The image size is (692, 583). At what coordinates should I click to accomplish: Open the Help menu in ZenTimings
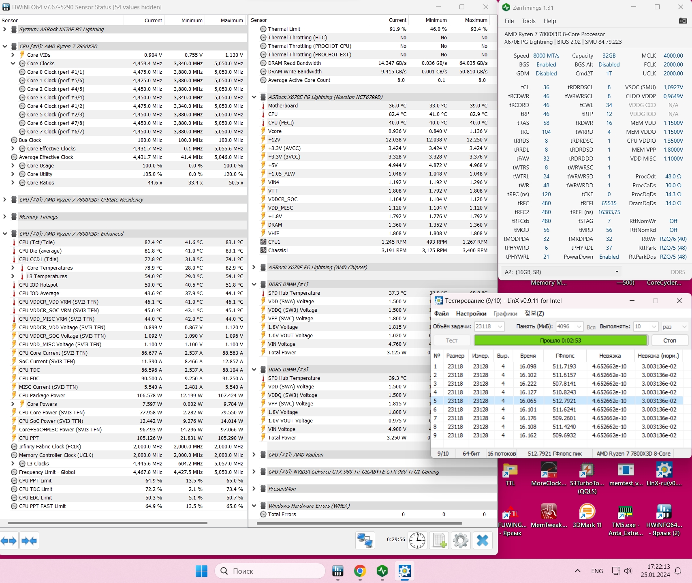[550, 21]
